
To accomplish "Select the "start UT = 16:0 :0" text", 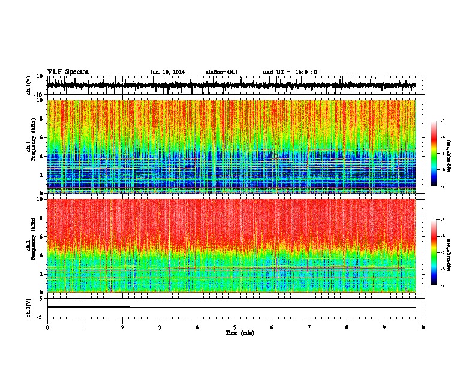I will tap(290, 72).
